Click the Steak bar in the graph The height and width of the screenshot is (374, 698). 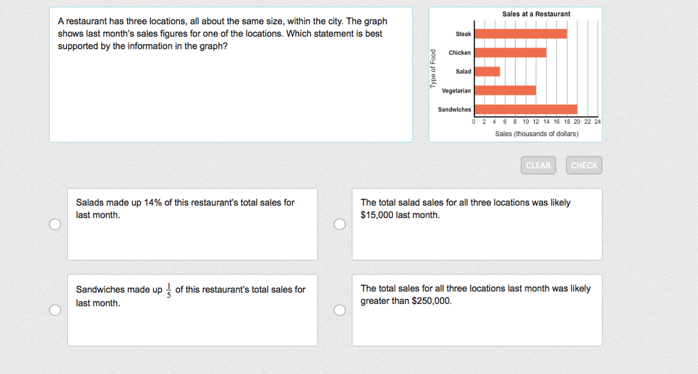(x=521, y=34)
